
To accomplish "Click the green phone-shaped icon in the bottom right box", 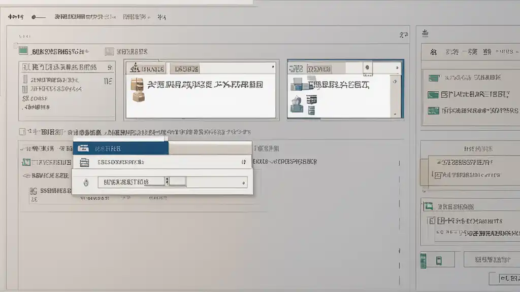I will point(439,261).
